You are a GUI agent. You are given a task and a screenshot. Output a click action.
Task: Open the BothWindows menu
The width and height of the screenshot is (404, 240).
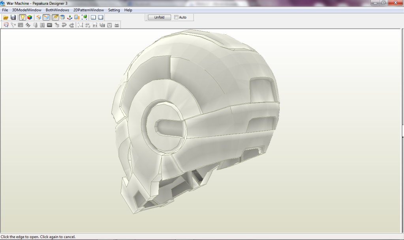(57, 10)
